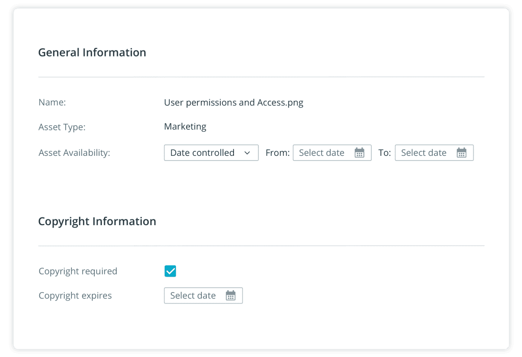Click the date picker icon under Copyright expires

click(x=231, y=295)
